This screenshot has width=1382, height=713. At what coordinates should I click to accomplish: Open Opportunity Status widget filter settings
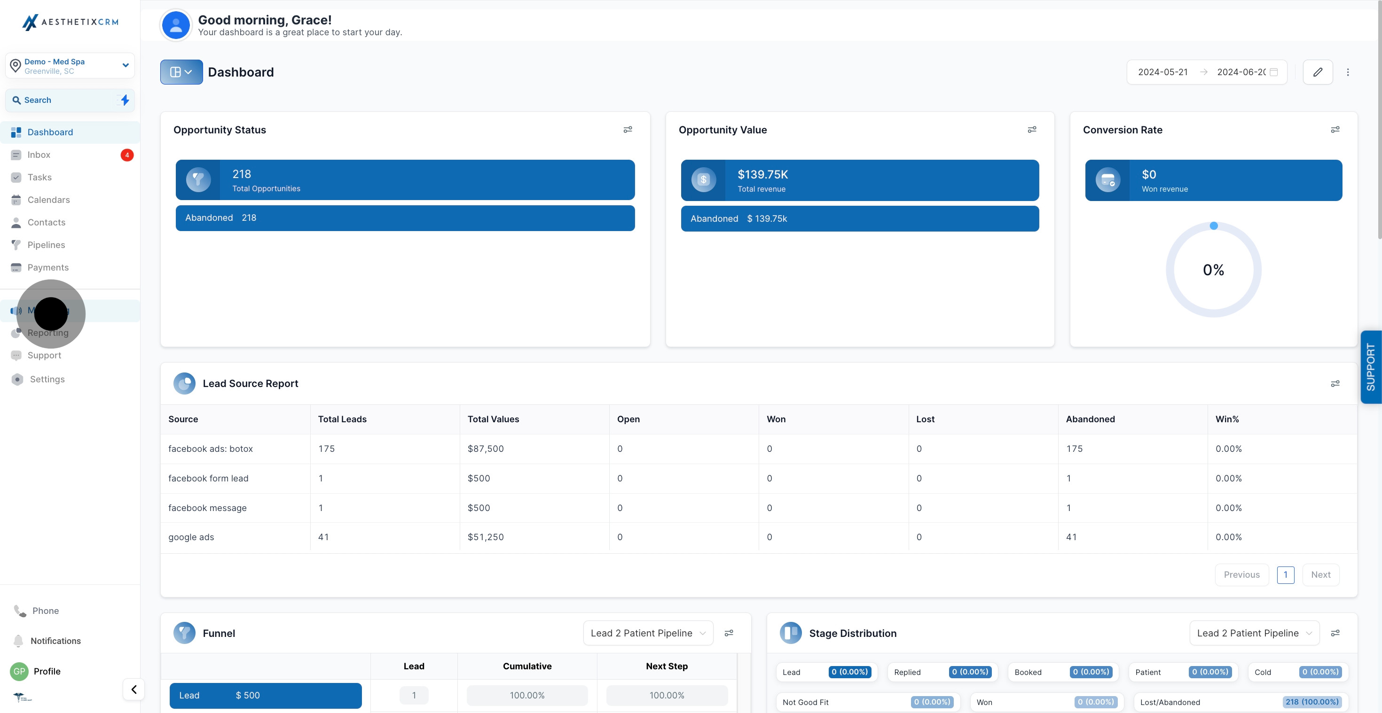(x=628, y=130)
